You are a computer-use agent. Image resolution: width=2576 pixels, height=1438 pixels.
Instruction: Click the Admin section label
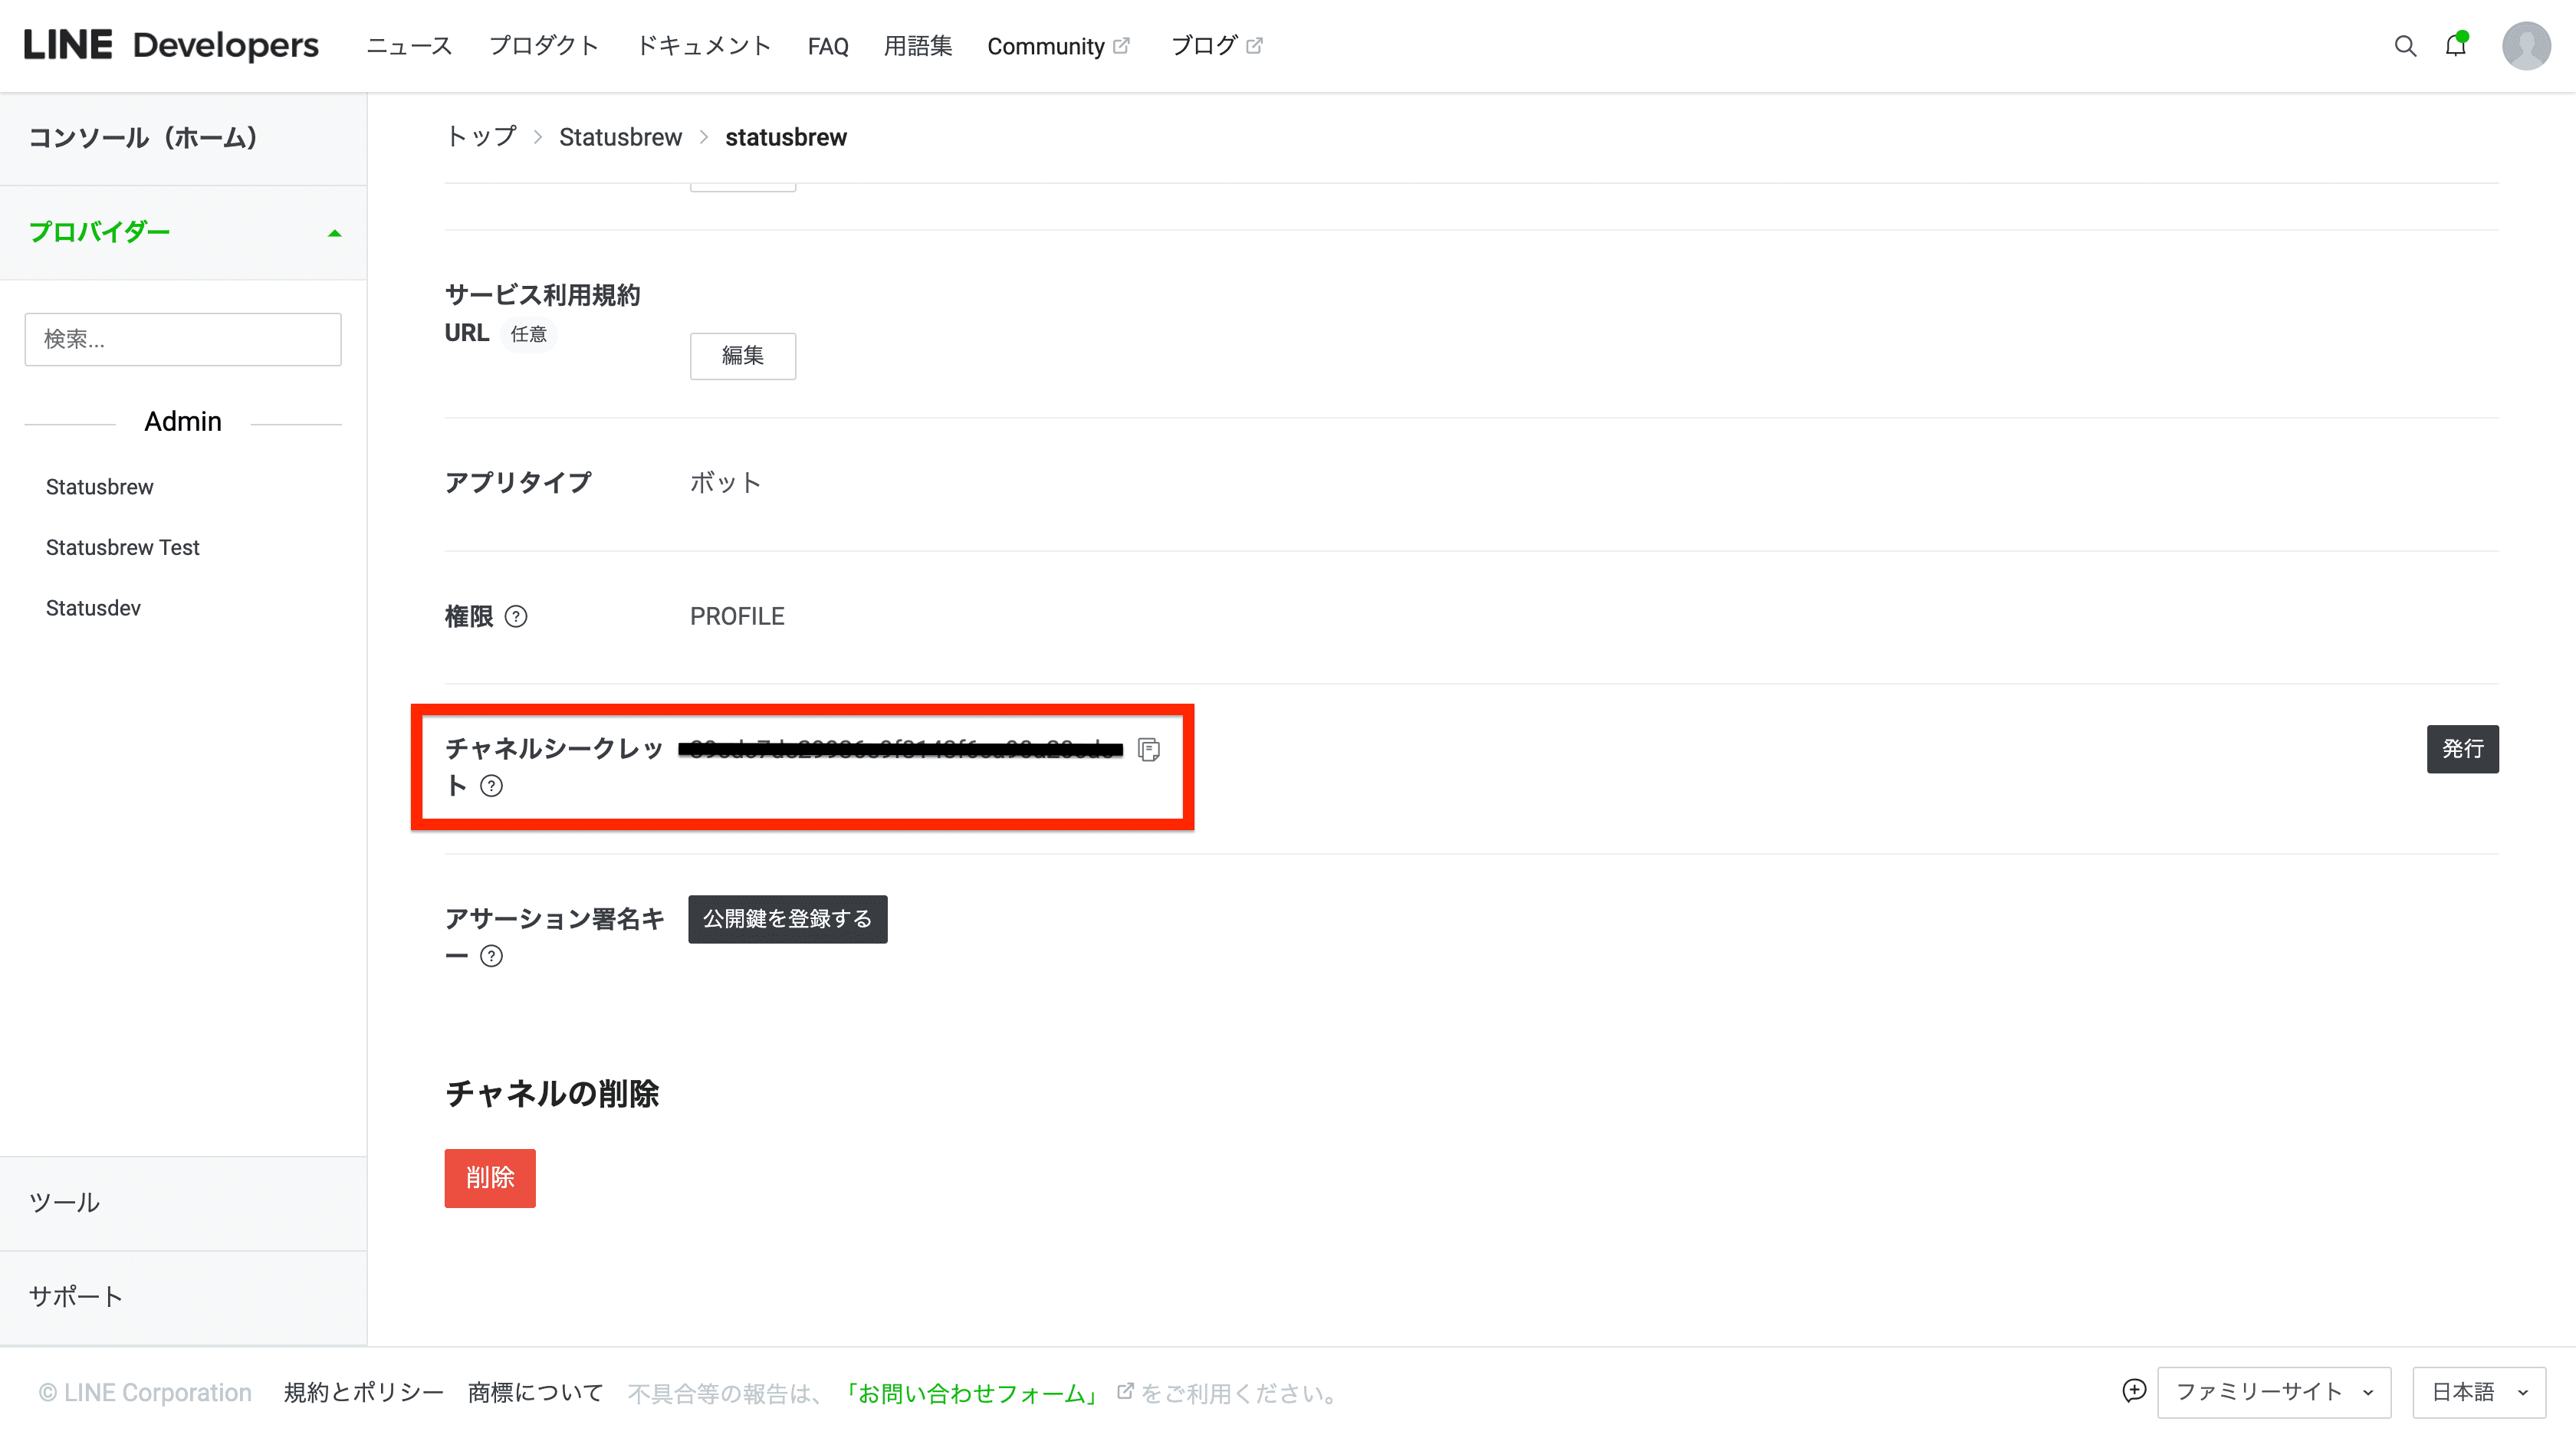click(x=183, y=421)
